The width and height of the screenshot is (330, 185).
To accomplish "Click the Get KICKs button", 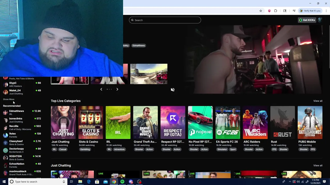I will point(307,20).
